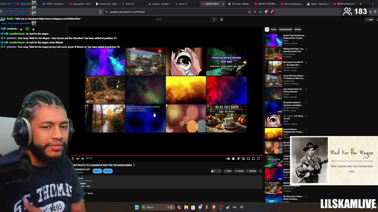Viewport: 378px width, 212px height.
Task: Open the player settings gear
Action: coord(238,159)
